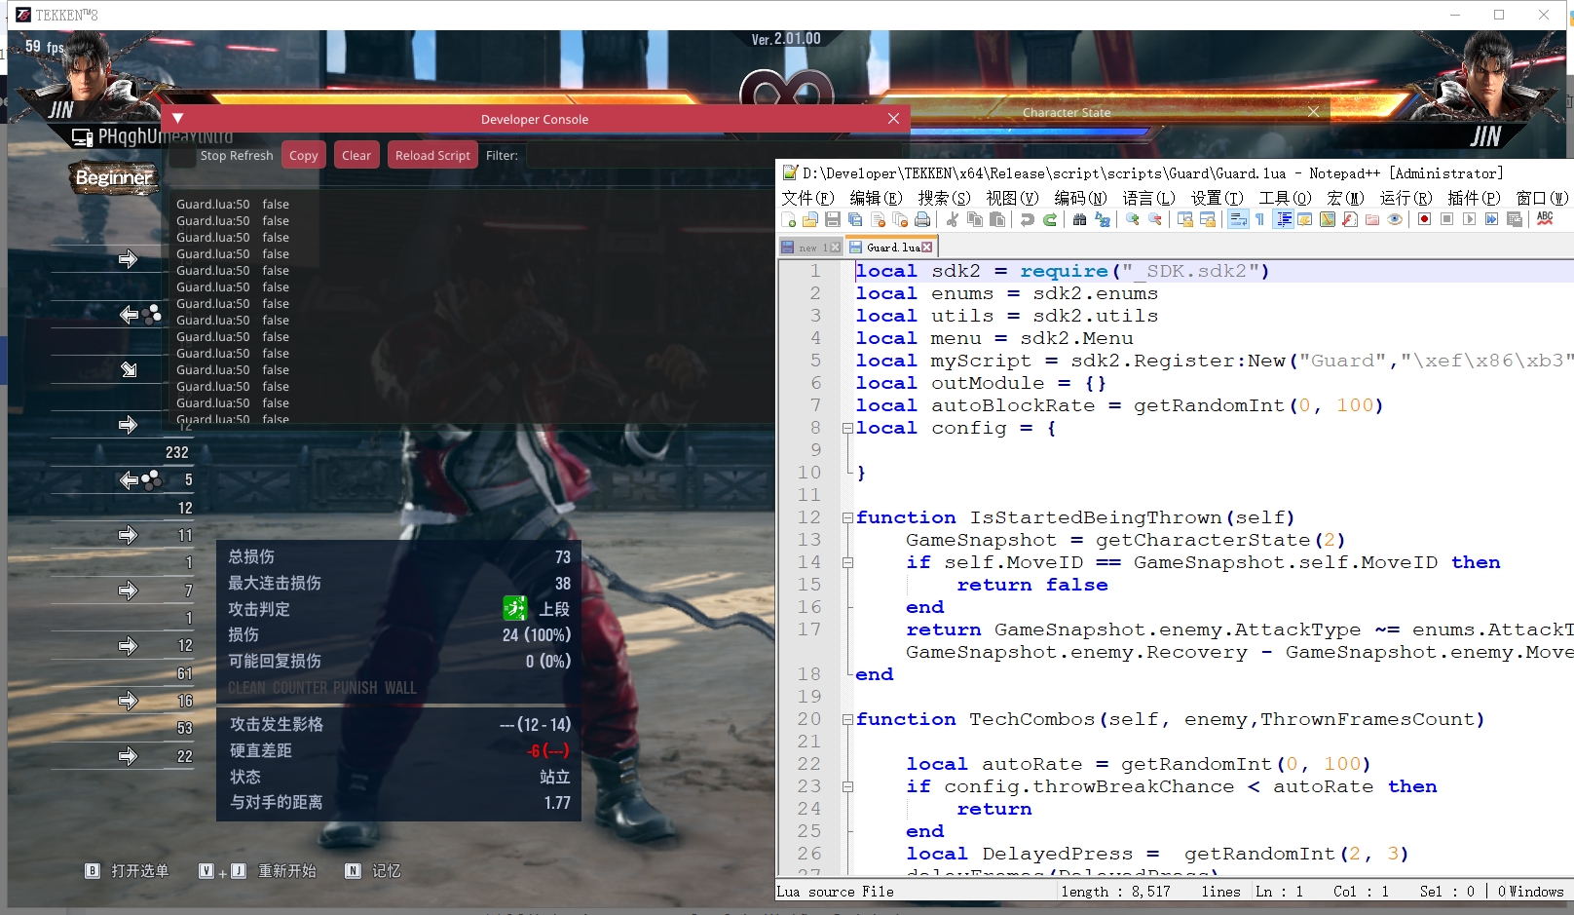The height and width of the screenshot is (915, 1574).
Task: Click the Monitoring eye icon
Action: click(1395, 220)
